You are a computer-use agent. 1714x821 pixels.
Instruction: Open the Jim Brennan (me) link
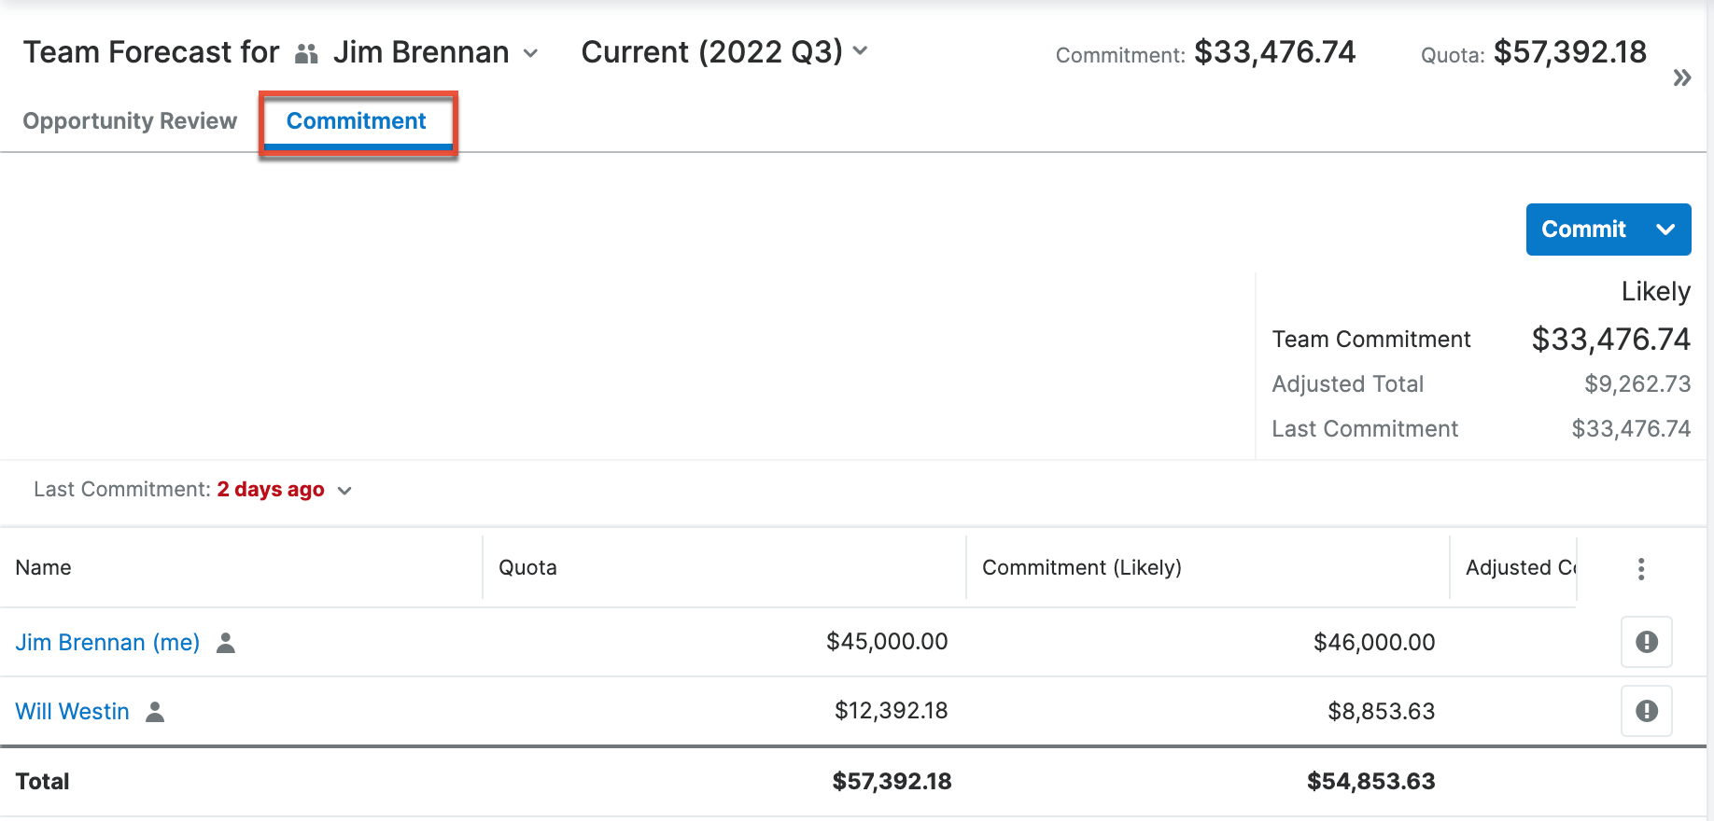tap(107, 643)
